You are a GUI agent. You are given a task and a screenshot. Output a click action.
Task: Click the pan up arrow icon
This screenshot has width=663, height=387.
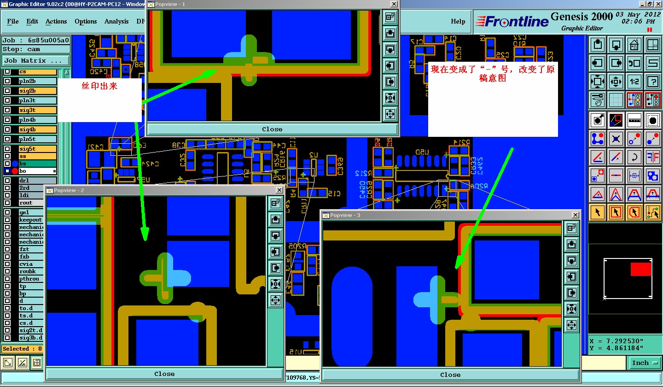(598, 45)
